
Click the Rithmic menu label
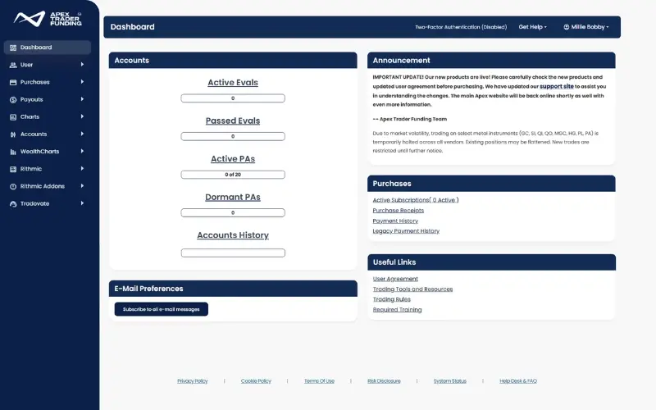pyautogui.click(x=31, y=169)
